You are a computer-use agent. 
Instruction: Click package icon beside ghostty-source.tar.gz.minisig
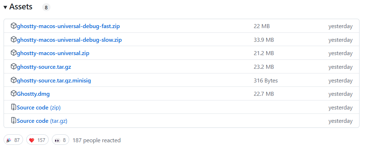click(x=14, y=80)
